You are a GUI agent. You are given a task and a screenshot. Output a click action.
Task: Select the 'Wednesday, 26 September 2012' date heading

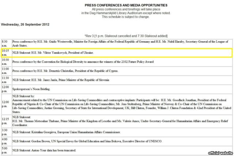click(x=26, y=25)
